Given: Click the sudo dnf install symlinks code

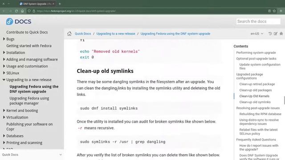Looking at the screenshot, I should point(109,108).
